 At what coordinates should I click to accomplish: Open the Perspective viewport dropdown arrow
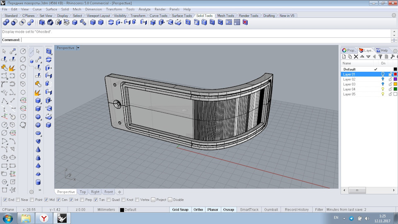[78, 48]
